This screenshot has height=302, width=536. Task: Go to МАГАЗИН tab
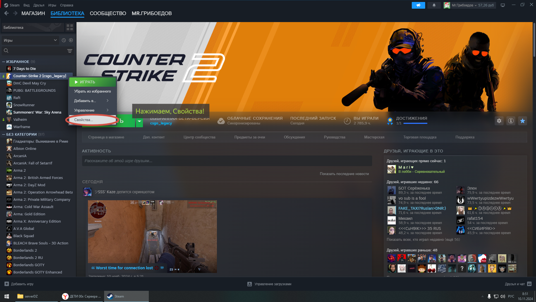tap(33, 13)
